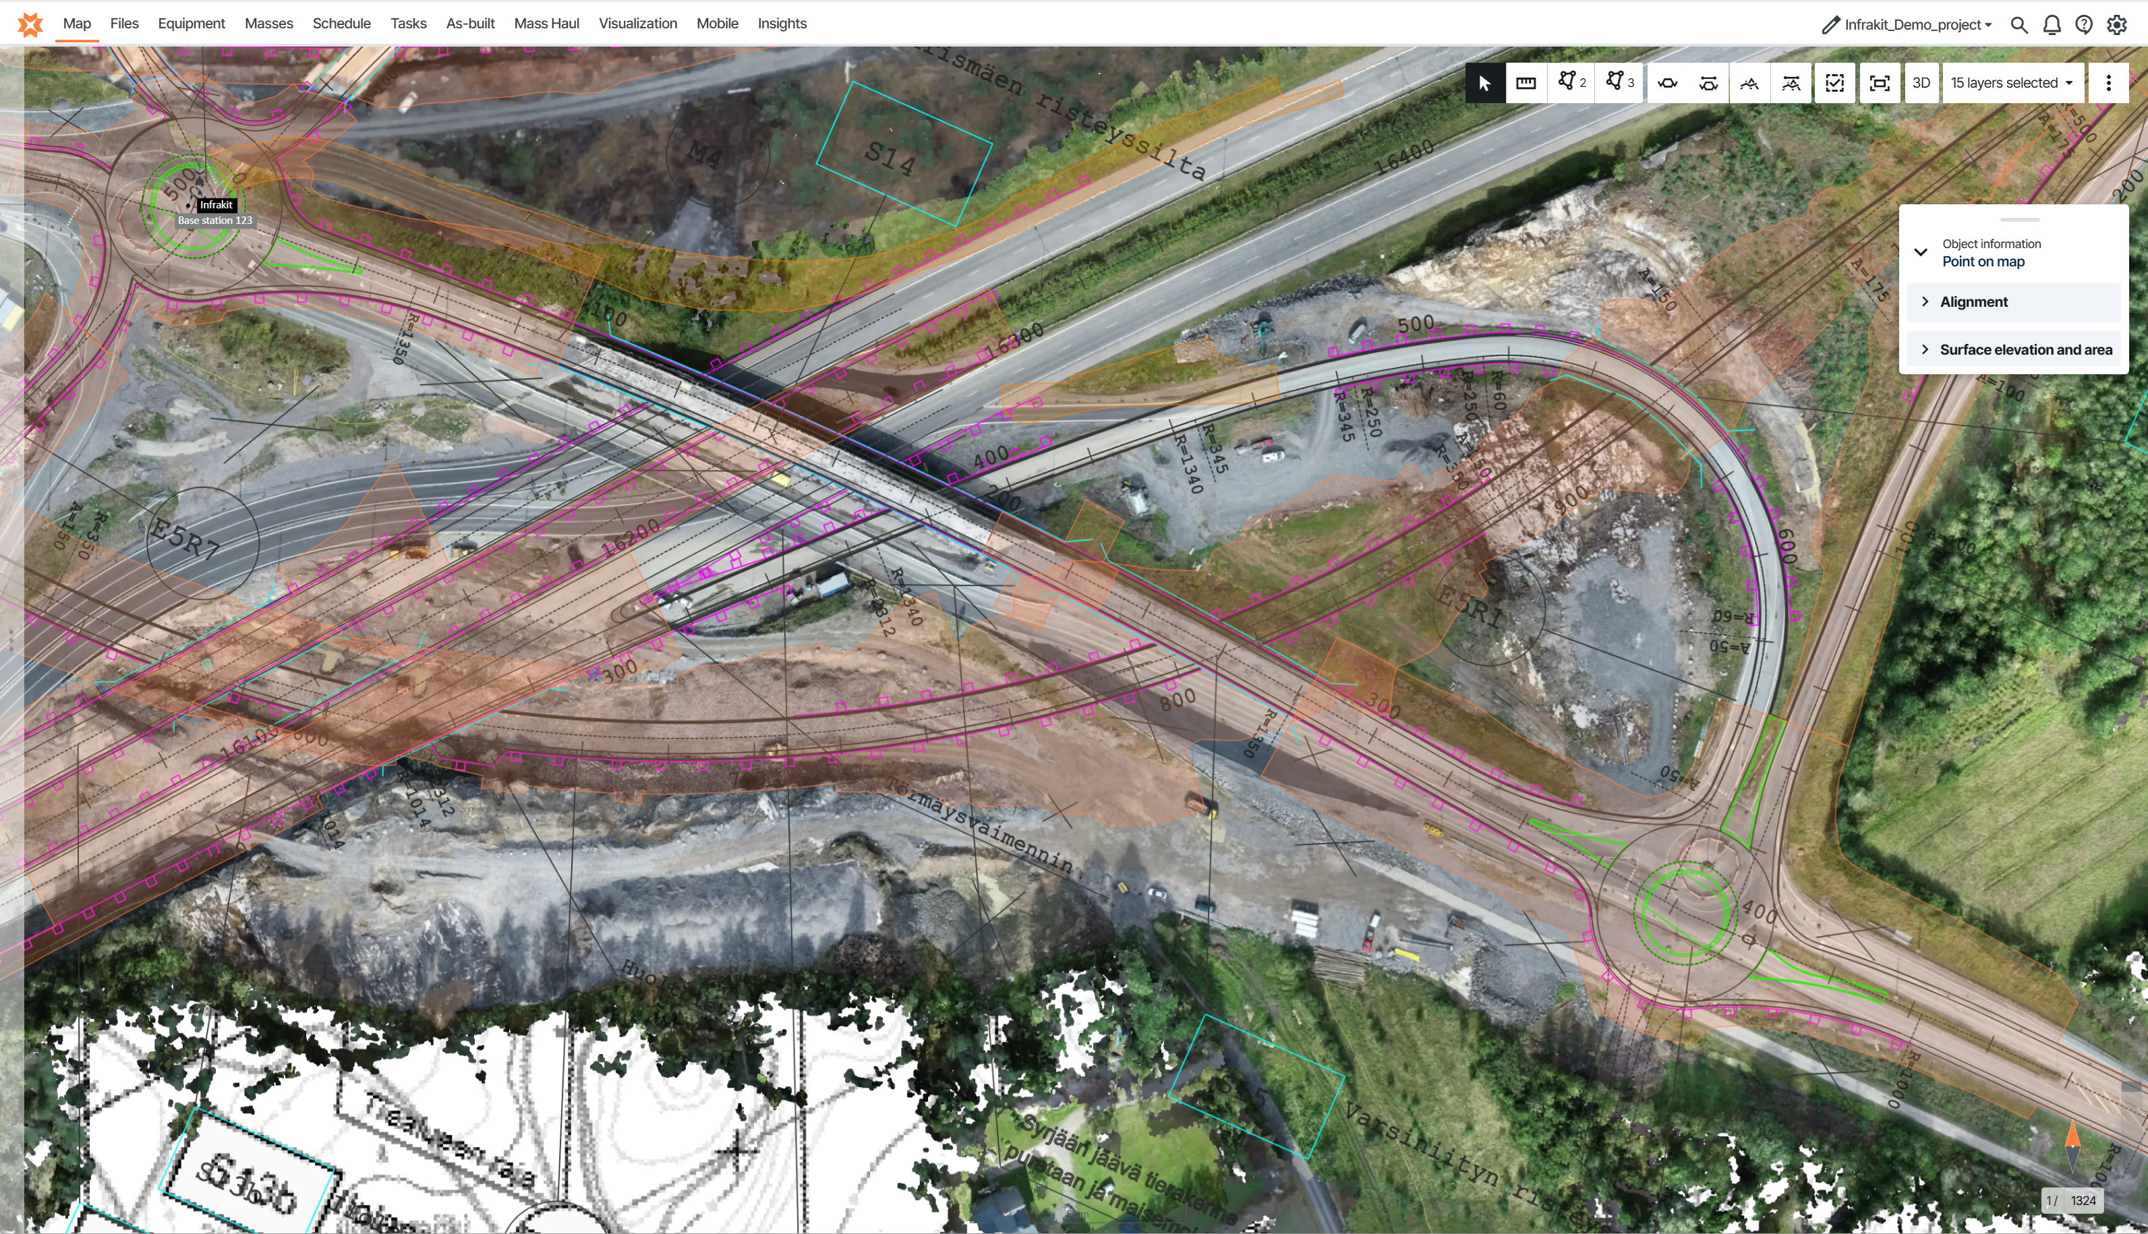Expand the Alignment section
The width and height of the screenshot is (2148, 1234).
[2014, 301]
